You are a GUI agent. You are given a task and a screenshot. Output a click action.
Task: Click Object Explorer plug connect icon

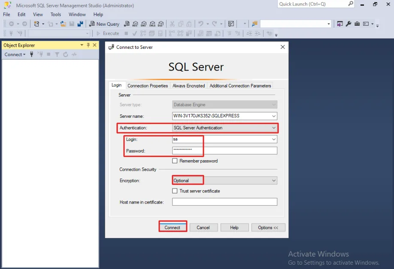coord(31,54)
